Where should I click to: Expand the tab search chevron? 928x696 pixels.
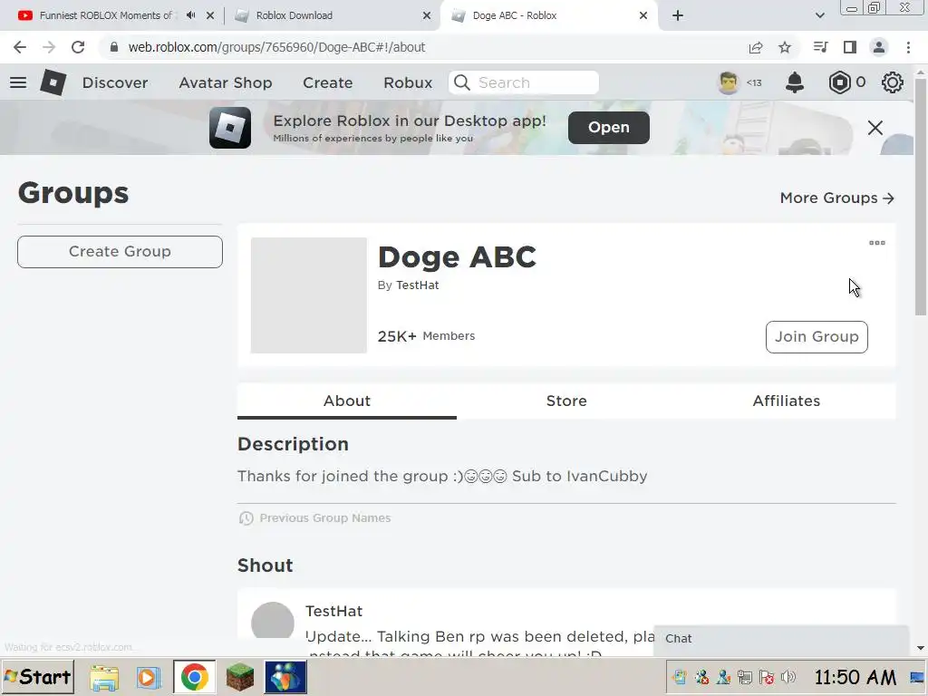[x=819, y=15]
